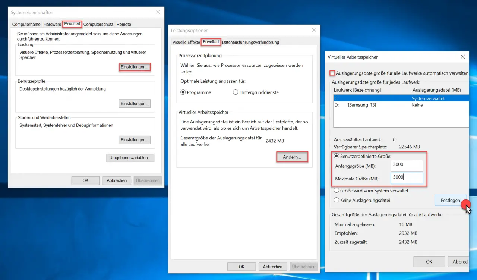Image resolution: width=477 pixels, height=280 pixels.
Task: Click the Anfangsgröße input field
Action: click(x=407, y=165)
